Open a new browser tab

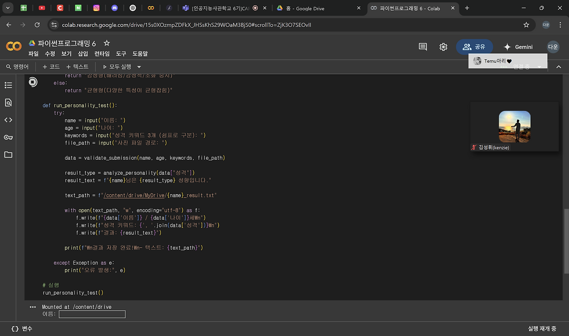pyautogui.click(x=467, y=8)
